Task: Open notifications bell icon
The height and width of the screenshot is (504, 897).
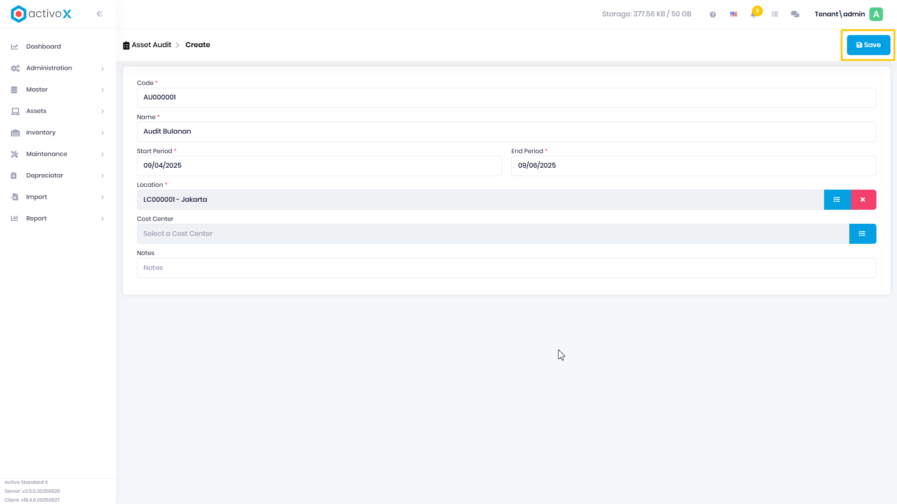Action: tap(753, 14)
